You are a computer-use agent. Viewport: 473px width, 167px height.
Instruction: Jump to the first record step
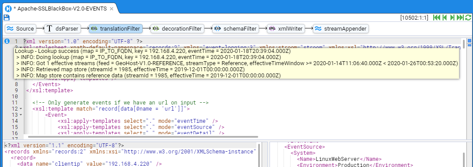tap(436, 18)
